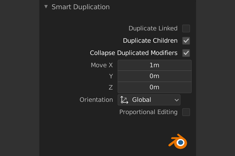Click the Collapse Duplicated Modifiers label
The image size is (235, 156).
point(134,53)
